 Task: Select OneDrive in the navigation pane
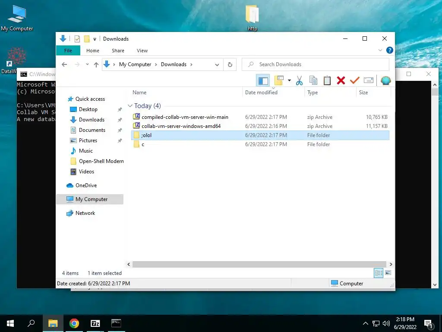click(86, 185)
